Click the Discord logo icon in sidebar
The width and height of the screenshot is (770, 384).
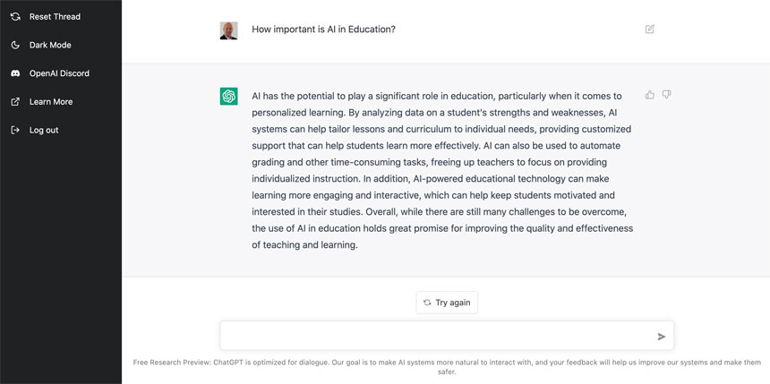coord(15,73)
